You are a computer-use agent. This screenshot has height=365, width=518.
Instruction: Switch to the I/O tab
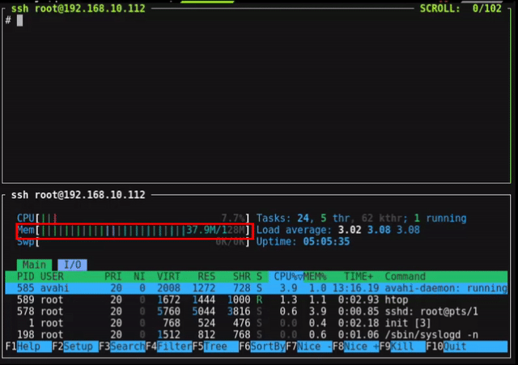[74, 265]
